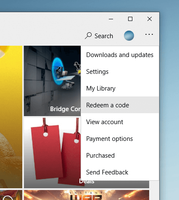Toggle the three-dot See more menu
The image size is (179, 200).
(149, 34)
